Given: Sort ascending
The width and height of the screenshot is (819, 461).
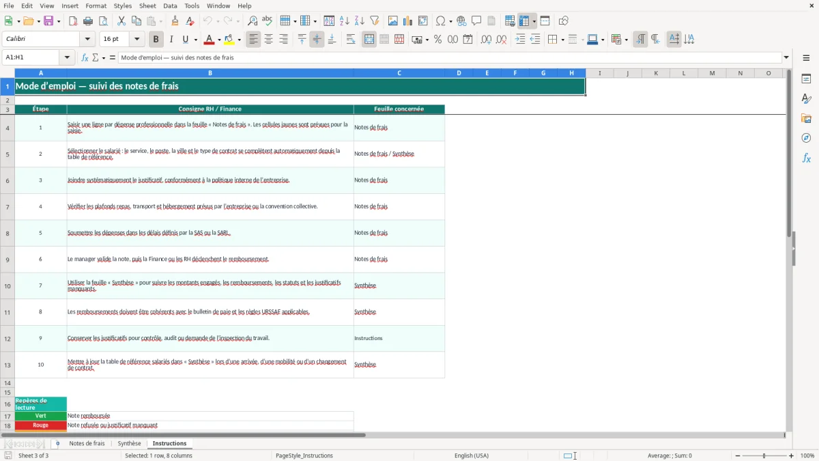Looking at the screenshot, I should (x=344, y=21).
